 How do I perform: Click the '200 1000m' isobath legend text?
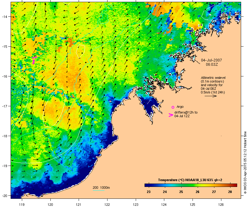[101, 188]
